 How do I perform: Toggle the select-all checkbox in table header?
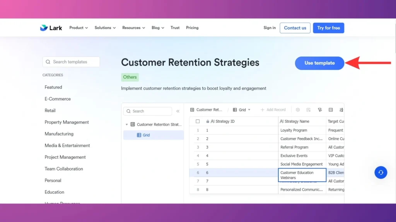click(198, 121)
